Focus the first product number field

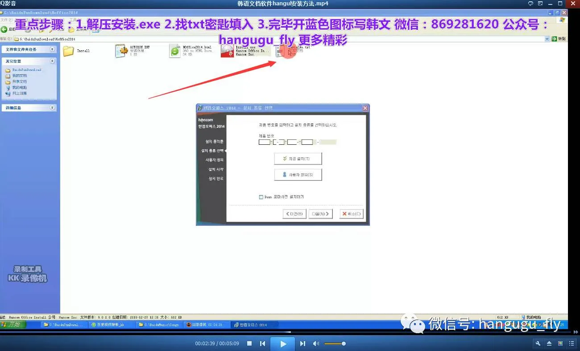pyautogui.click(x=265, y=142)
